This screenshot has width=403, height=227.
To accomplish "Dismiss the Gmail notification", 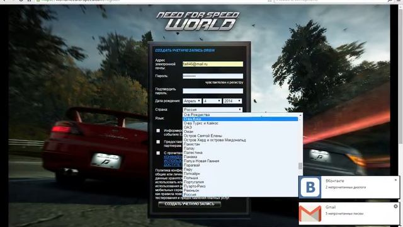I will click(x=395, y=206).
